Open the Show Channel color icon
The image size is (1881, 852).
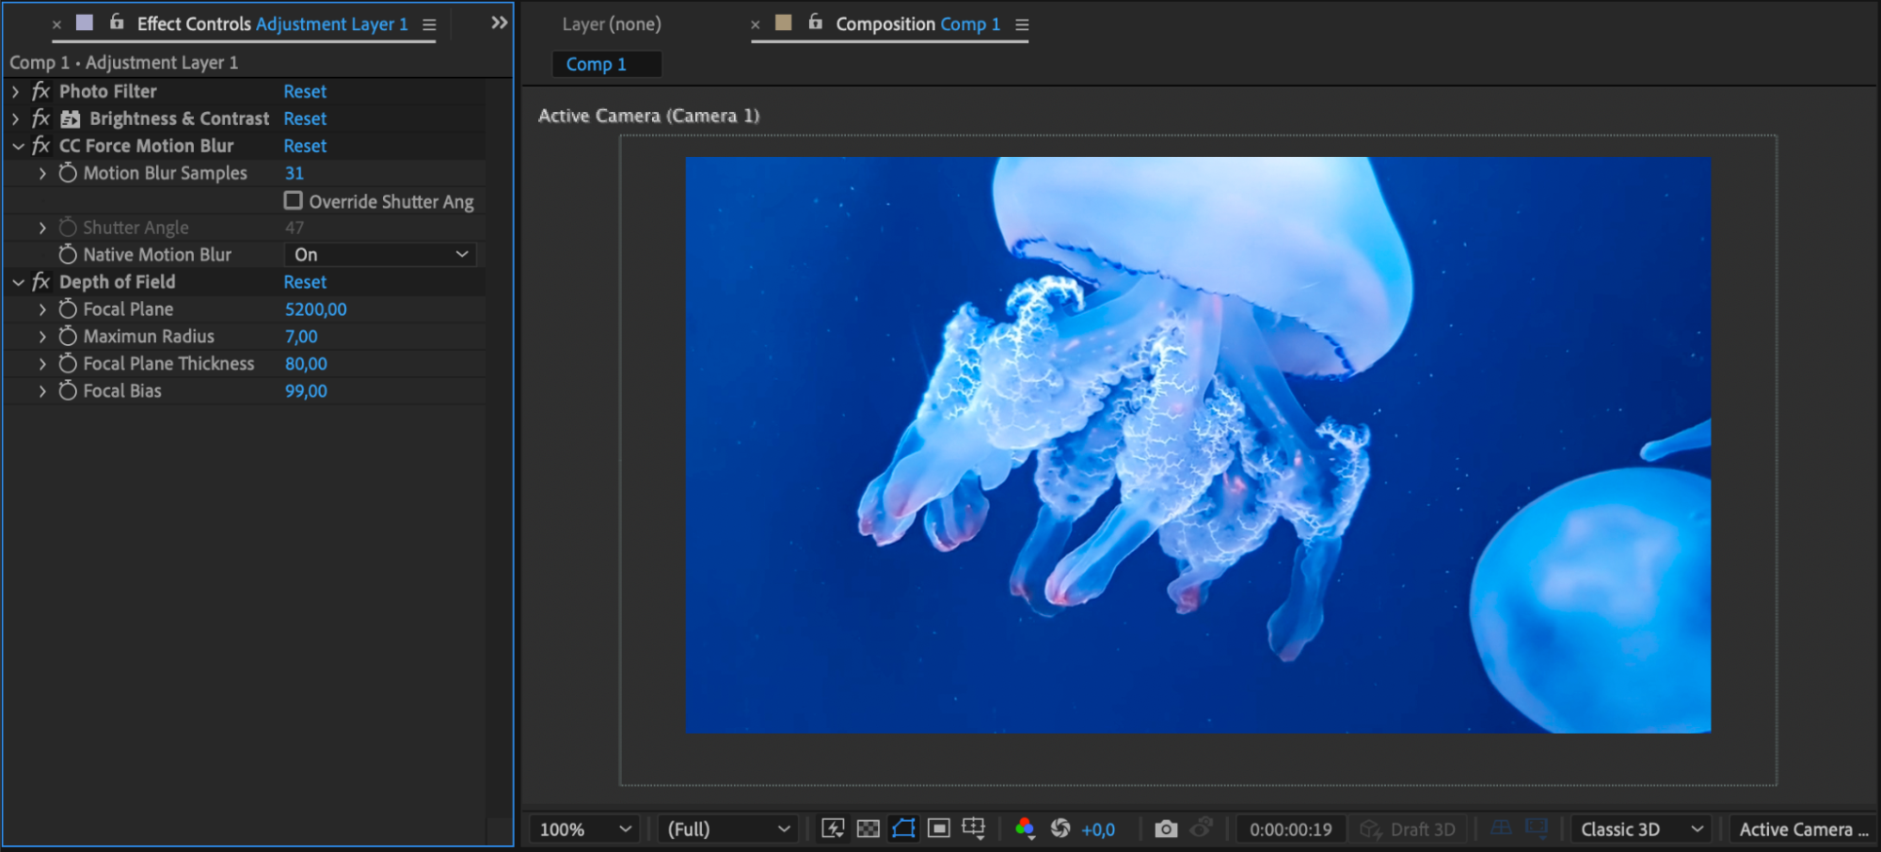pyautogui.click(x=1025, y=828)
